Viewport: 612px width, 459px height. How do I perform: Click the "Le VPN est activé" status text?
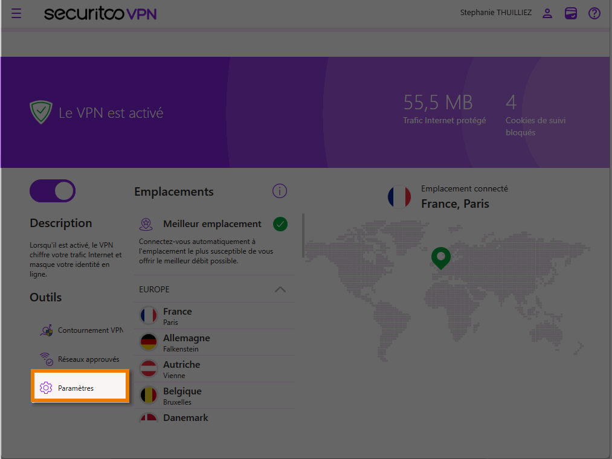tap(111, 113)
